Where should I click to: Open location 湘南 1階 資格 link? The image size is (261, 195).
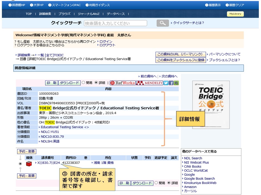[104, 163]
